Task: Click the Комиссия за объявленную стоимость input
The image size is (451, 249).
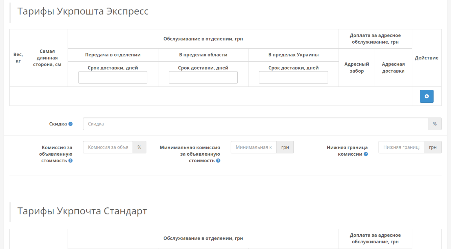Action: pos(108,147)
